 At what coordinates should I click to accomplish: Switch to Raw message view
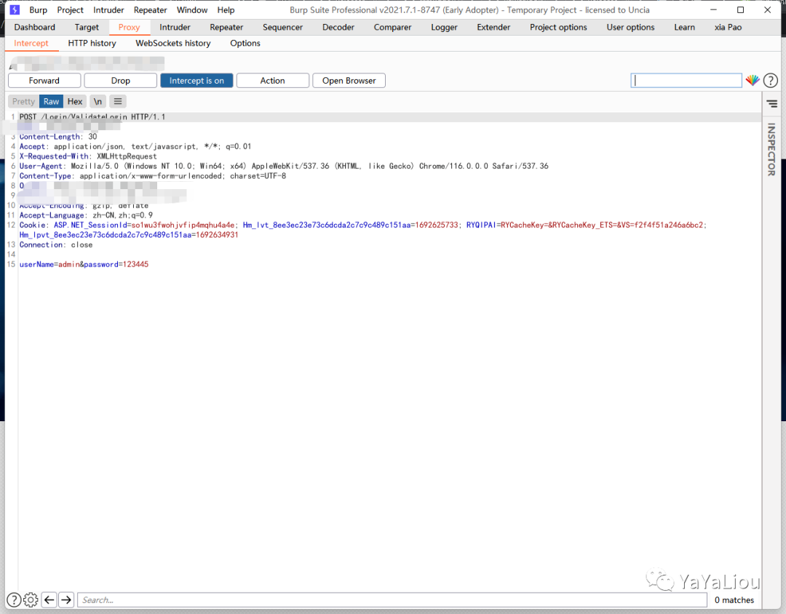(51, 101)
